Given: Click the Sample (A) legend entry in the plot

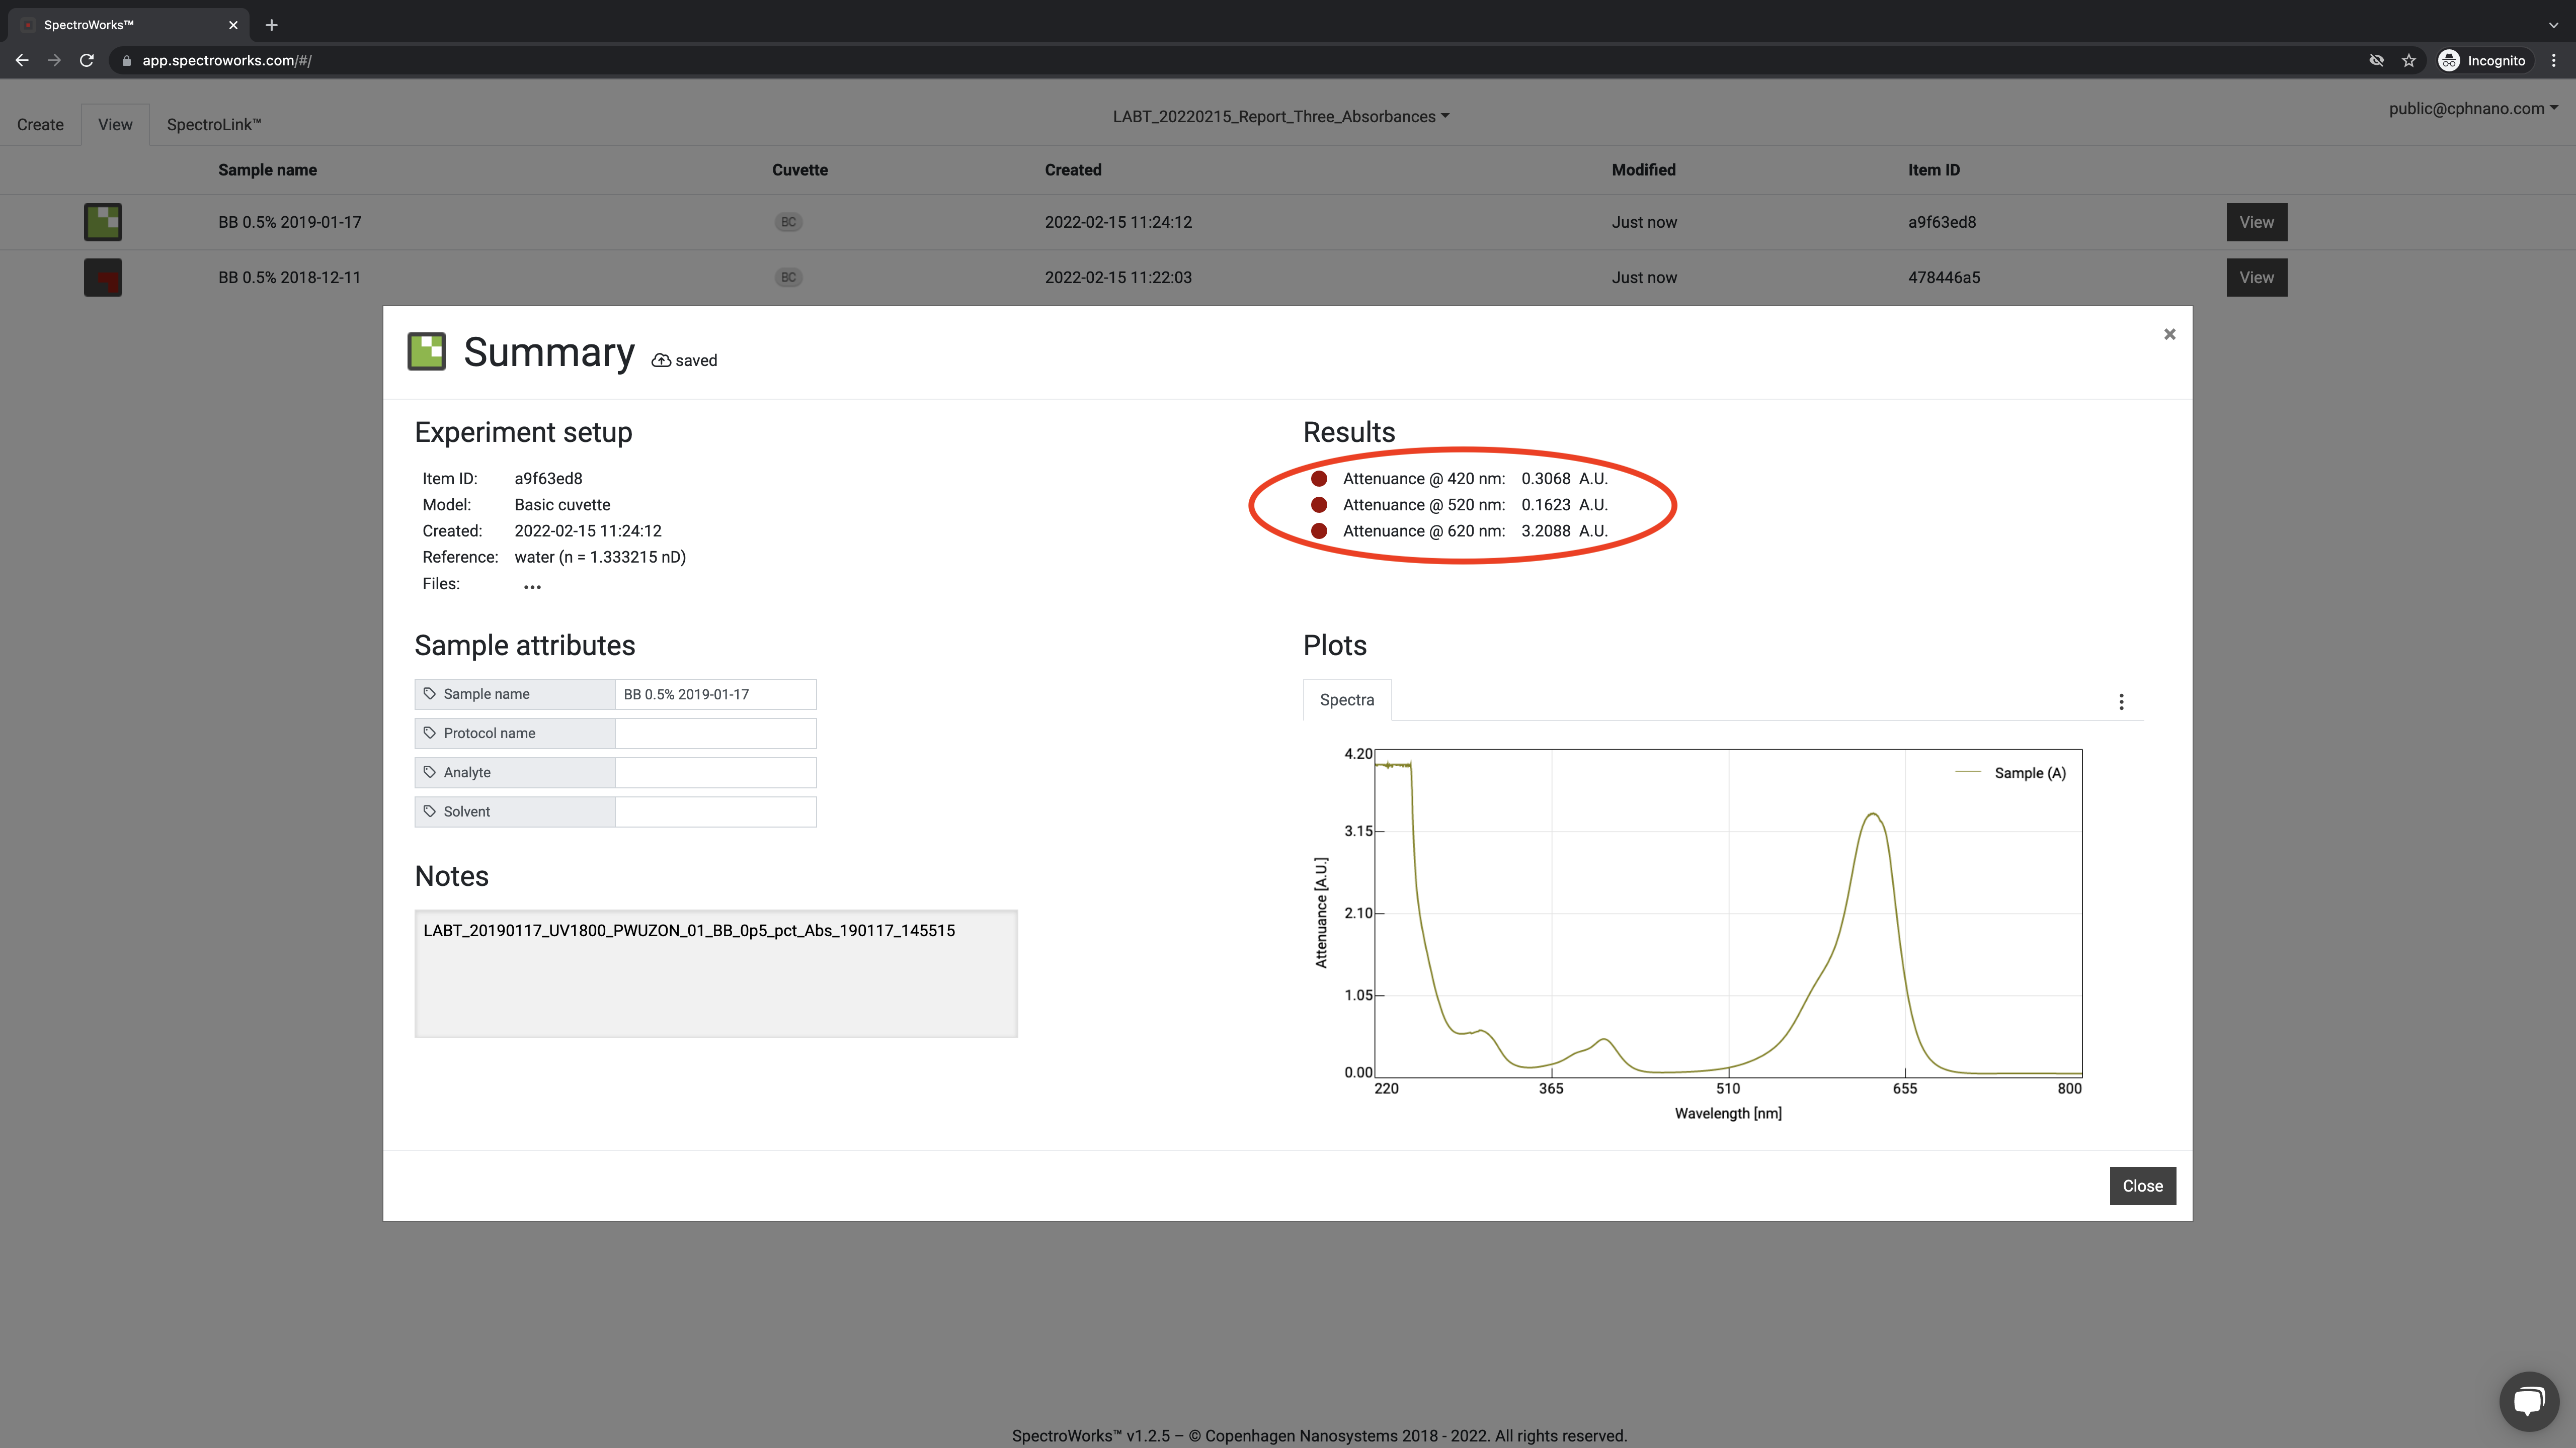Looking at the screenshot, I should (2010, 772).
